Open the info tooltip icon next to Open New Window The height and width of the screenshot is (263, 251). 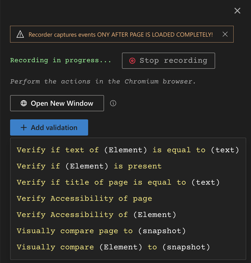tap(113, 103)
